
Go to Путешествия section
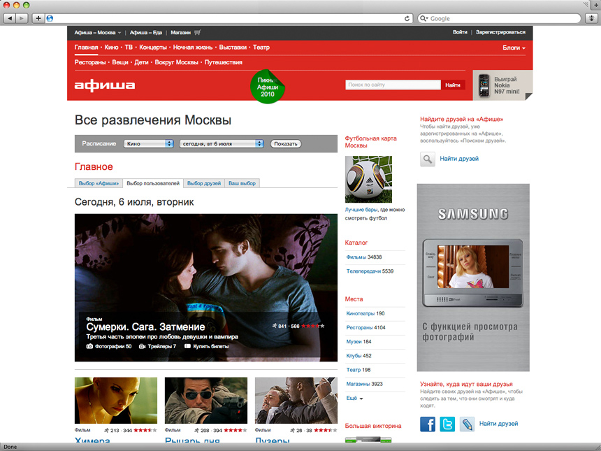click(224, 62)
